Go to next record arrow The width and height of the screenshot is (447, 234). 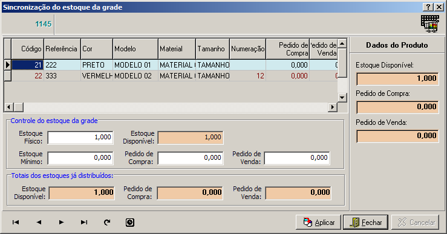[x=61, y=222]
